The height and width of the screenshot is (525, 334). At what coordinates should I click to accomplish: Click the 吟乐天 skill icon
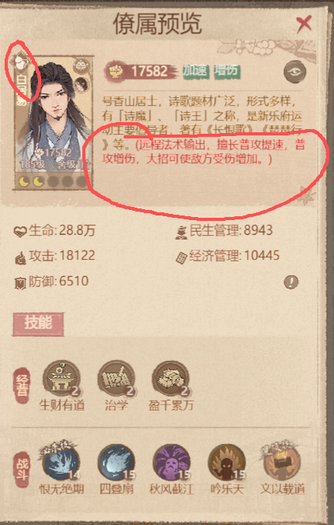tap(226, 463)
